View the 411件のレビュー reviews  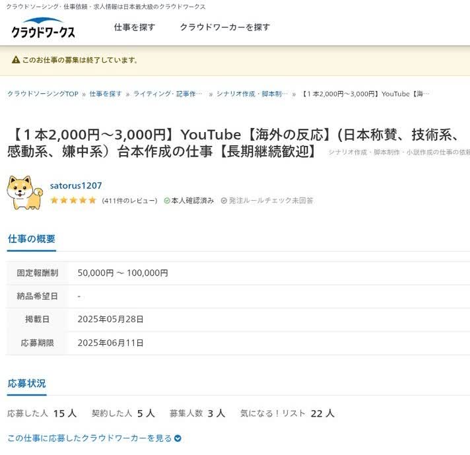tap(129, 201)
